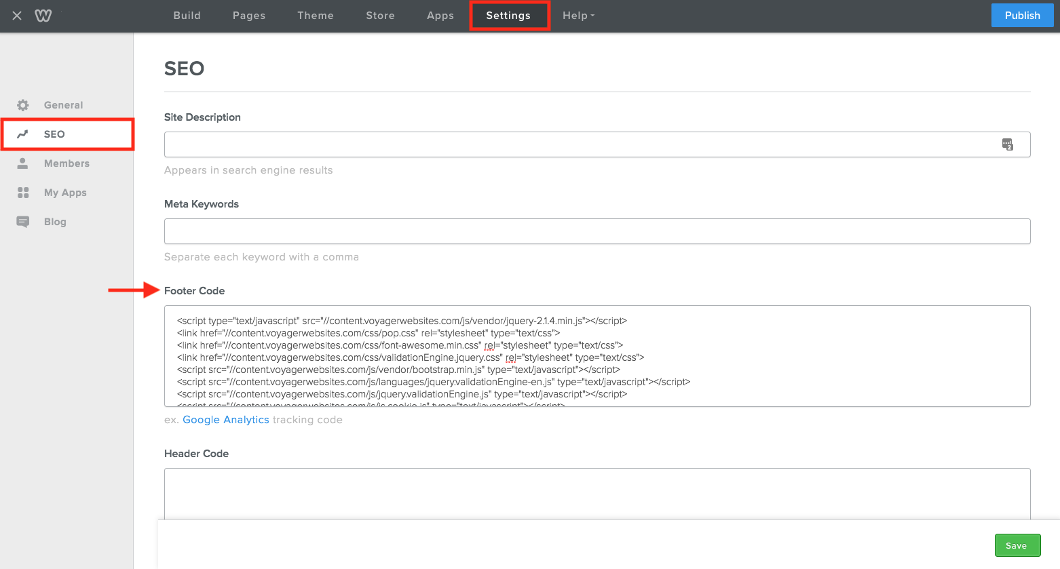
Task: Click the Blog speech-bubble icon
Action: tap(23, 222)
